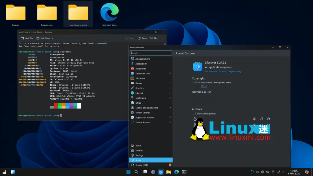
Task: Open Konsole hamburger menu
Action: click(163, 38)
